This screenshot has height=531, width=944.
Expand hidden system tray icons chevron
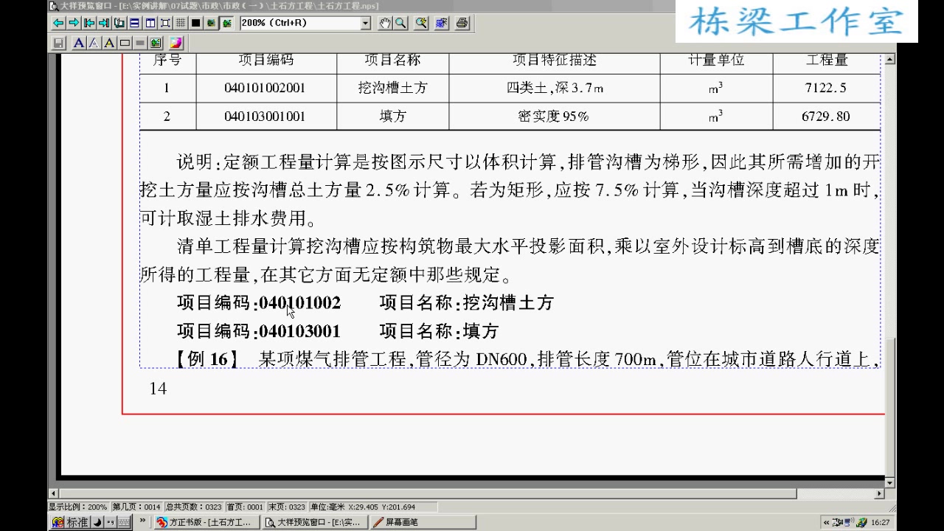[827, 522]
